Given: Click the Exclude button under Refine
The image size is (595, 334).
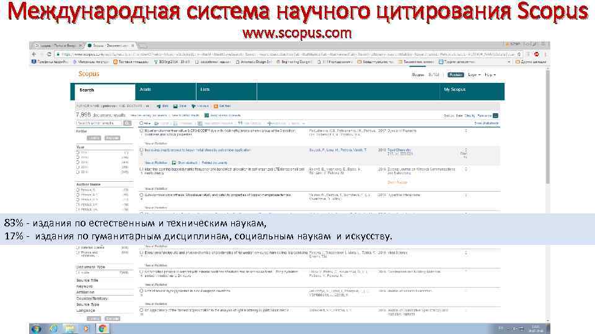Looking at the screenshot, I should (x=112, y=138).
